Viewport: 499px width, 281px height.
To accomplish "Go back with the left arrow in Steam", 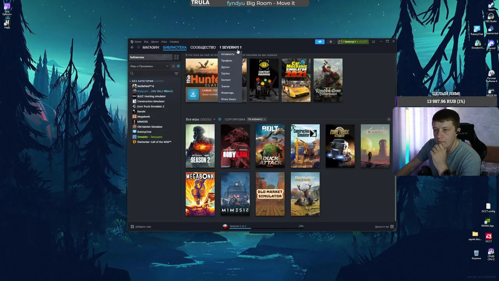I will pyautogui.click(x=132, y=47).
